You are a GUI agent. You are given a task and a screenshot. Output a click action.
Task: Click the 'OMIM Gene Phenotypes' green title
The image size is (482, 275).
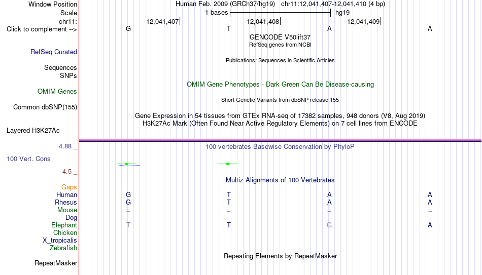[x=280, y=85]
